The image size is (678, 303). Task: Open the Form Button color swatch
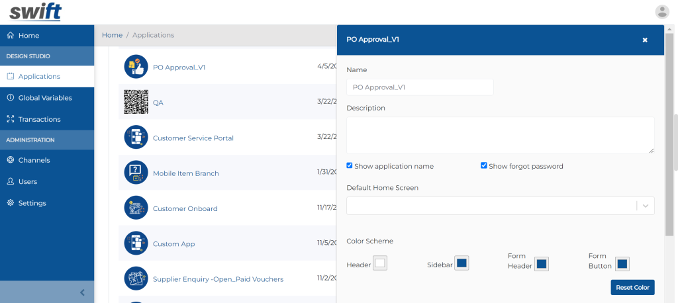622,263
